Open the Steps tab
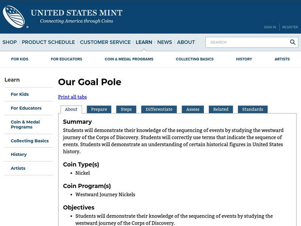 pyautogui.click(x=126, y=109)
